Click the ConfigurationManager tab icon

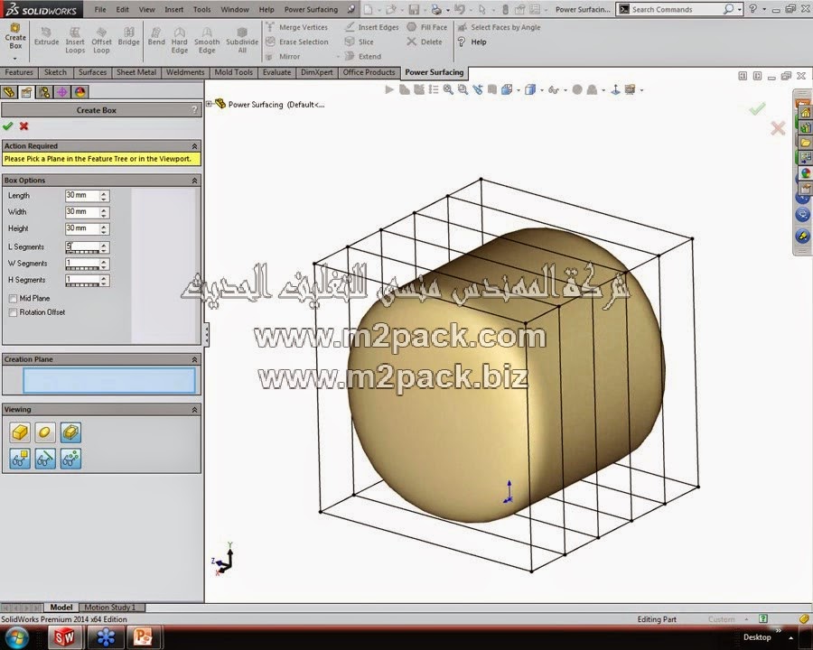tap(44, 92)
